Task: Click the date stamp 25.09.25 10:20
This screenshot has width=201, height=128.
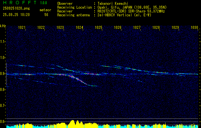Action: (16, 15)
